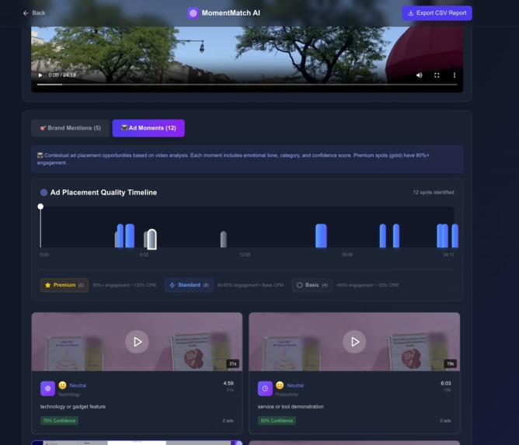
Task: Click the Productivity clock icon on 6:03 card
Action: tap(265, 388)
